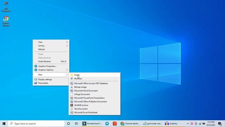Open Telegram from the taskbar
225x127 pixels.
(107, 123)
